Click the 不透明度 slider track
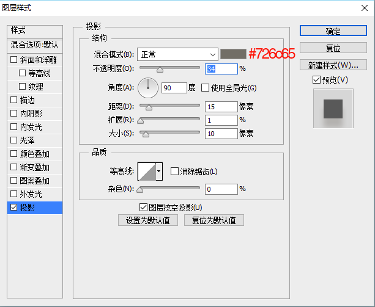This screenshot has height=307, width=375. pyautogui.click(x=170, y=68)
